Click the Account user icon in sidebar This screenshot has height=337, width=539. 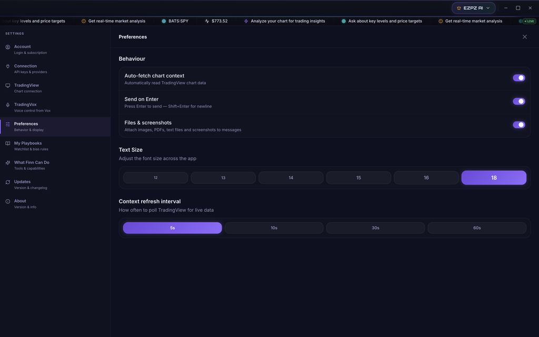[7, 47]
